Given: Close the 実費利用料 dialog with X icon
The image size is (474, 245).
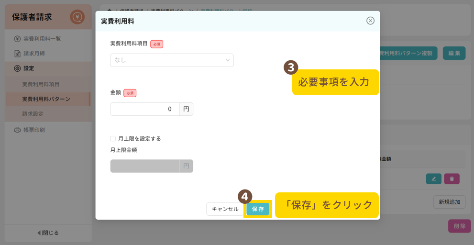Looking at the screenshot, I should [x=370, y=21].
